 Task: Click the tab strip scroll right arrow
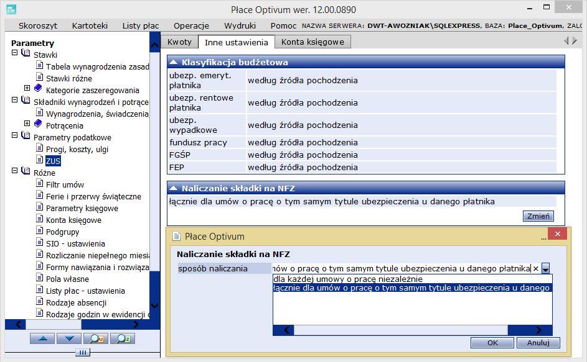575,41
